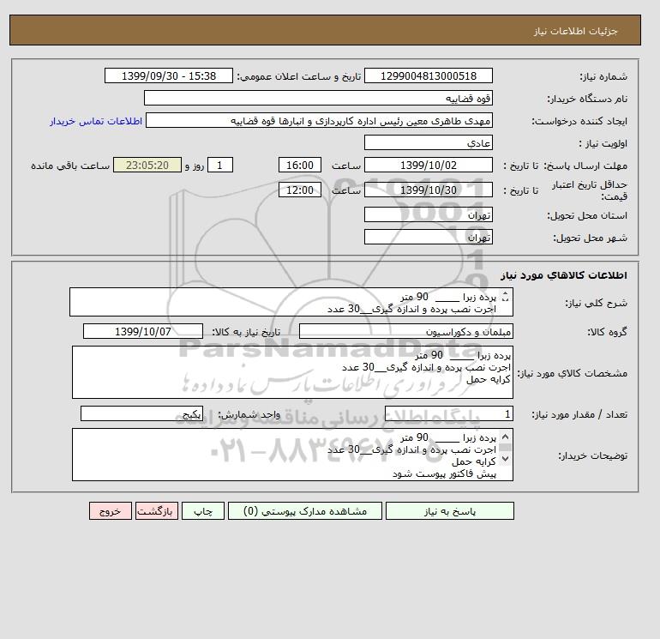Click the پاسخ به نیاز button
This screenshot has height=639, width=660.
click(x=449, y=511)
